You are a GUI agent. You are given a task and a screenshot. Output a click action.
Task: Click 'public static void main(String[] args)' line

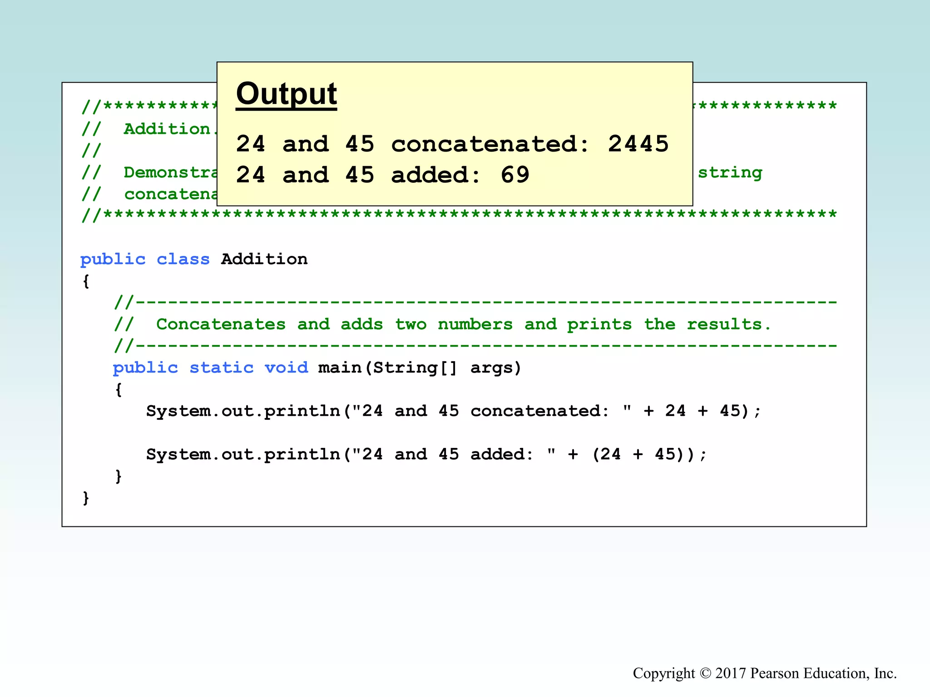click(x=317, y=368)
